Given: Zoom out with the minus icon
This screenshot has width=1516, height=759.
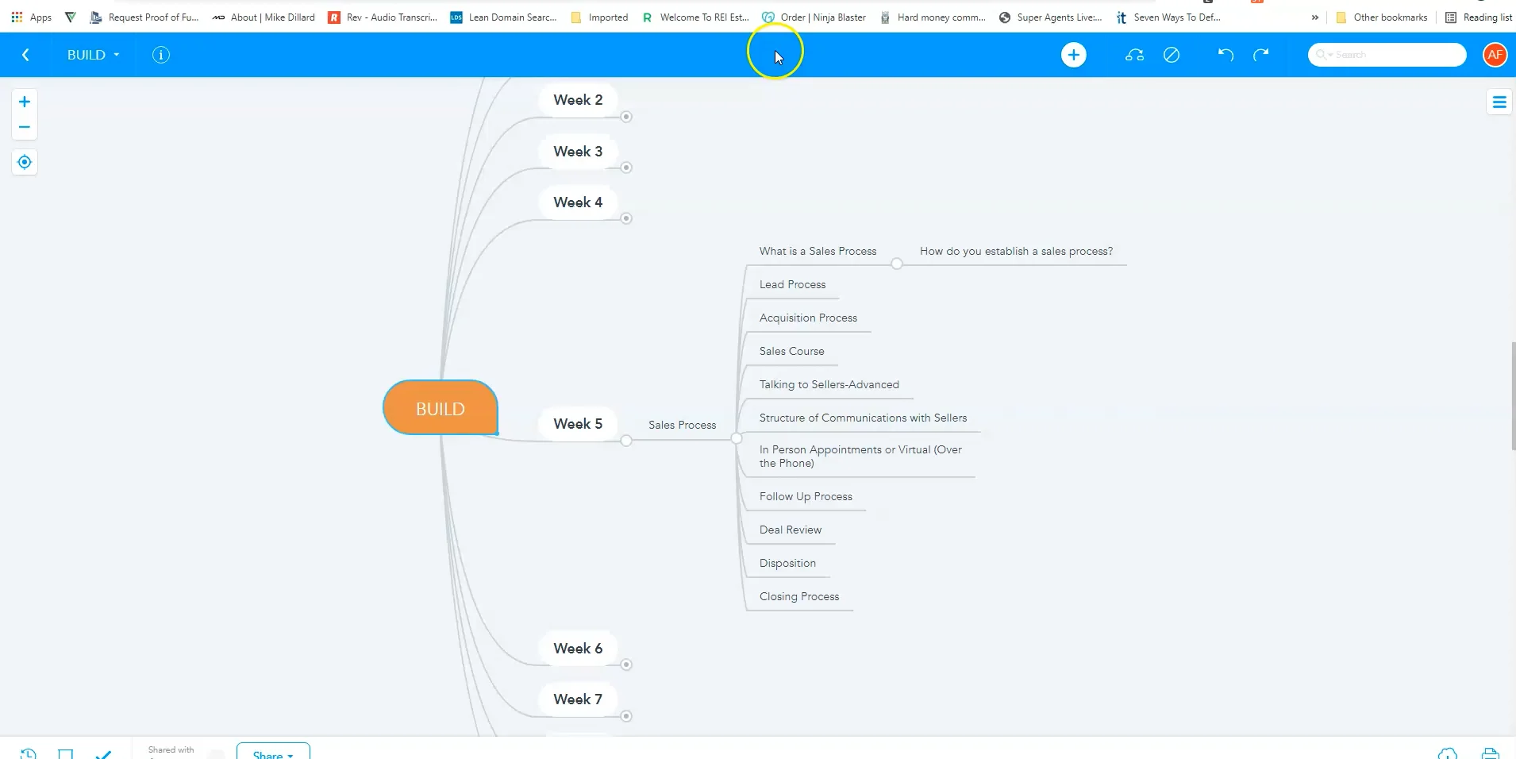Looking at the screenshot, I should click(25, 127).
